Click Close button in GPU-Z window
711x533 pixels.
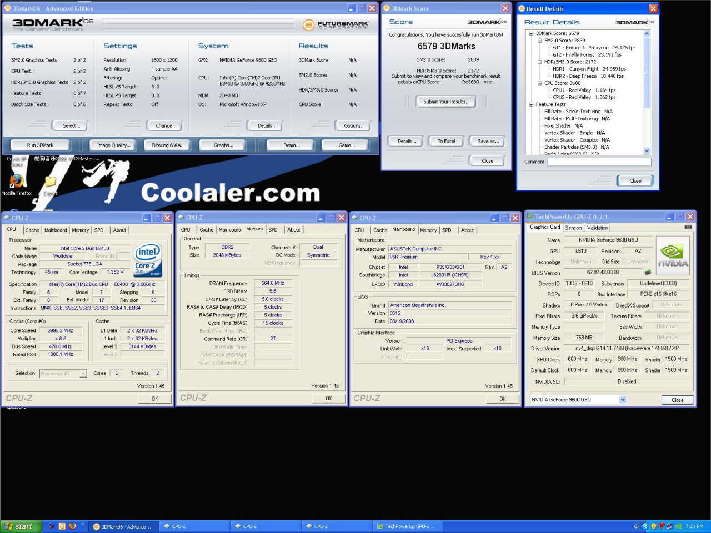click(x=677, y=400)
